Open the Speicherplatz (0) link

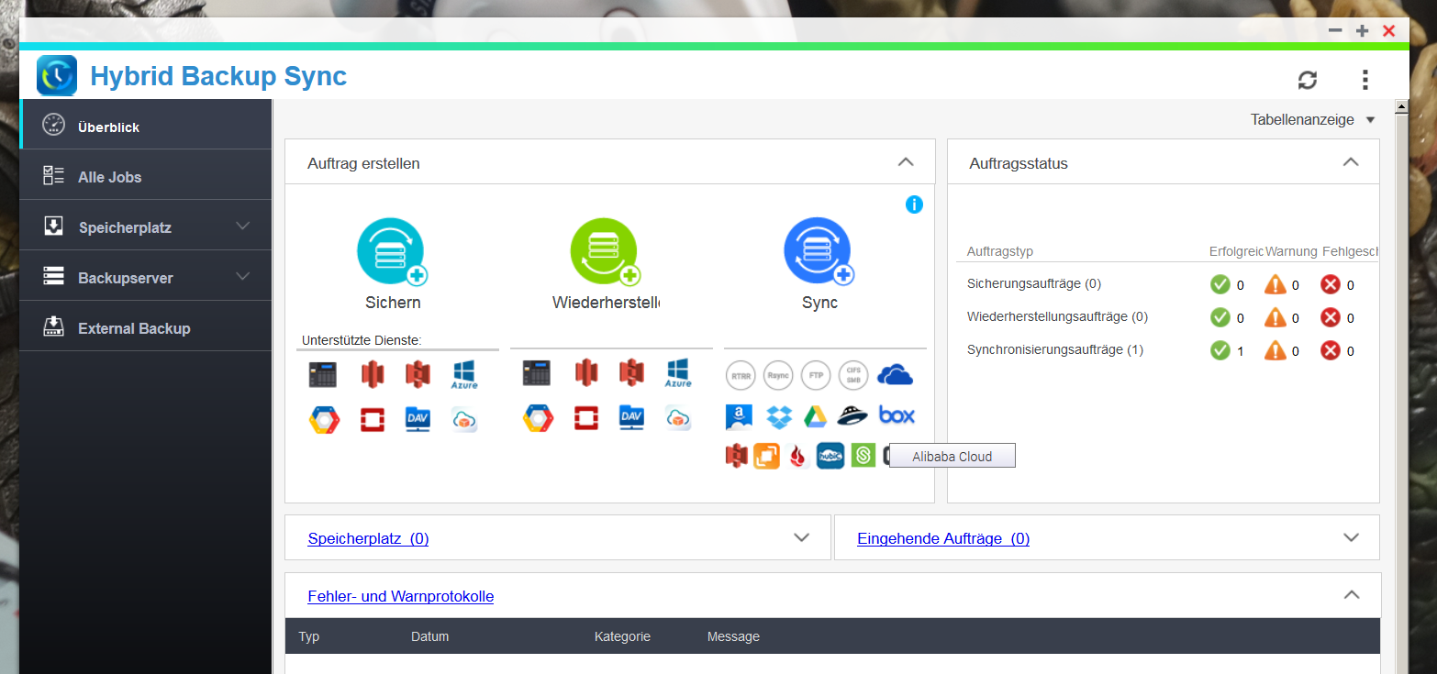368,538
